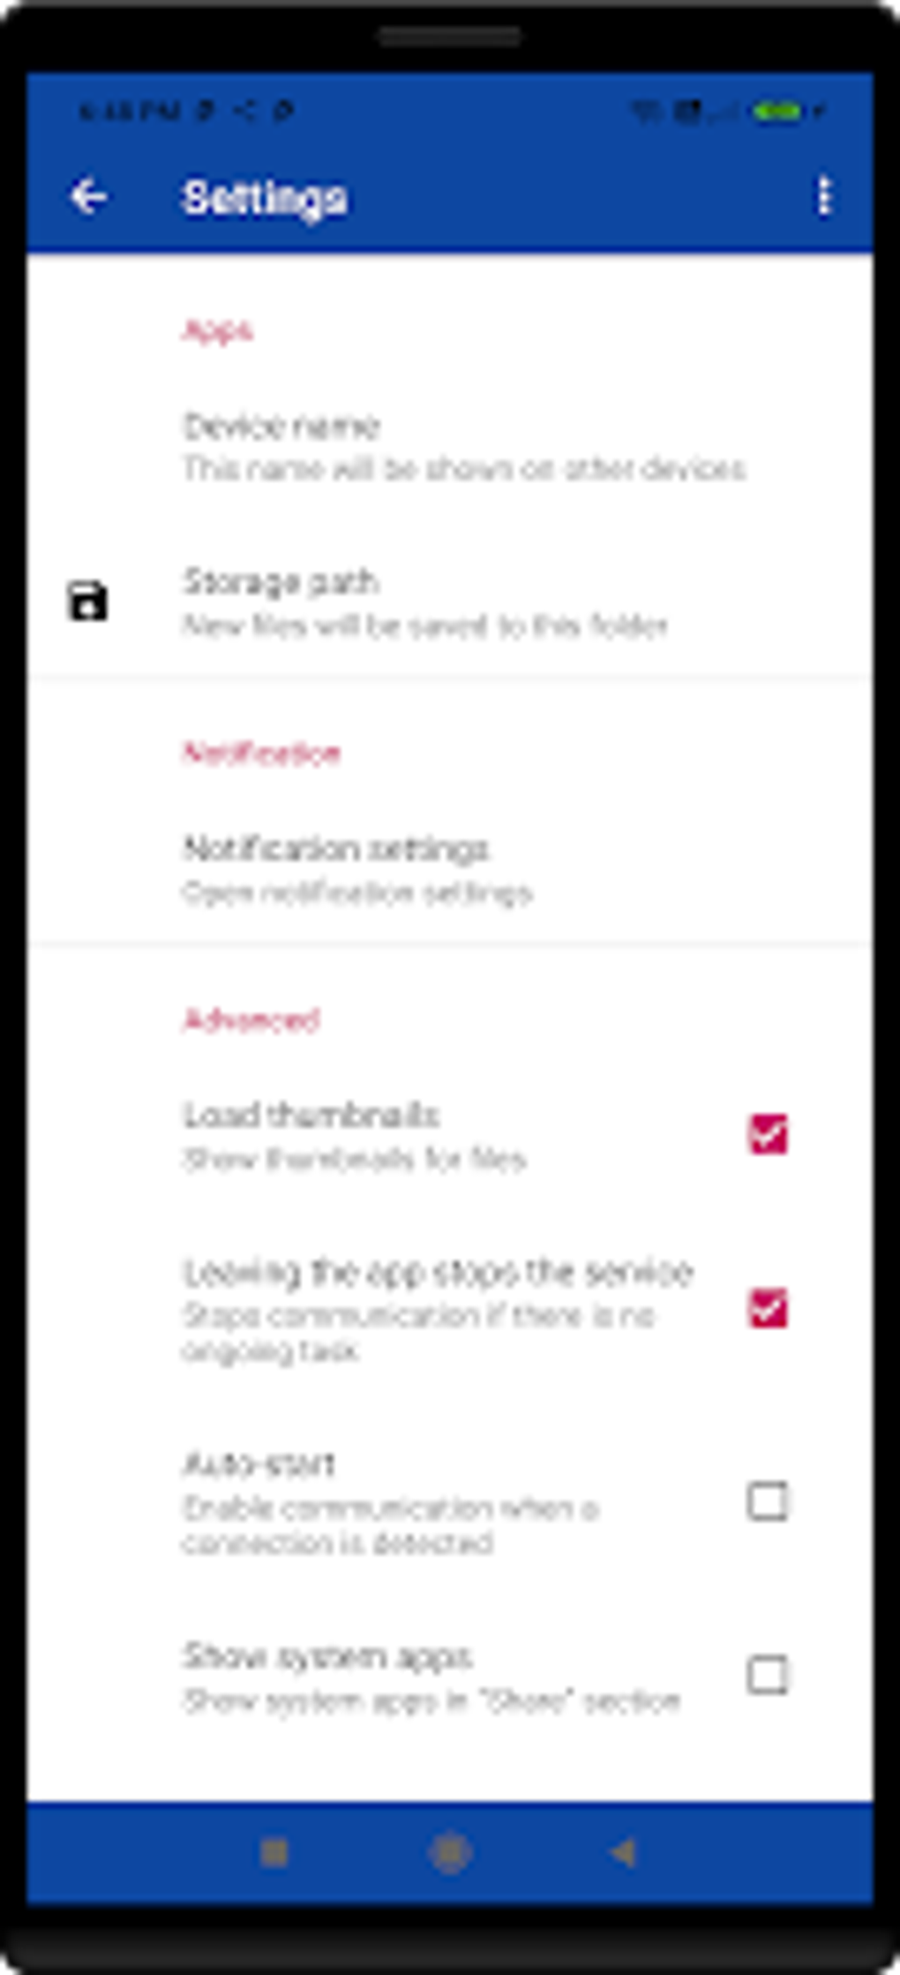Tap the battery icon in status bar

pyautogui.click(x=776, y=111)
